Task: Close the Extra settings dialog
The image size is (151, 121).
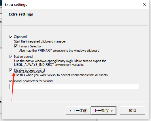Action: click(x=144, y=4)
